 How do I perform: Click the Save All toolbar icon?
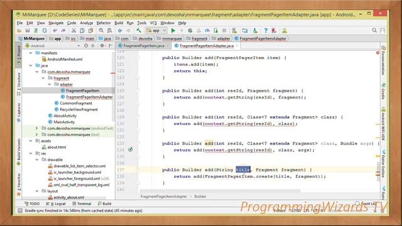28,31
